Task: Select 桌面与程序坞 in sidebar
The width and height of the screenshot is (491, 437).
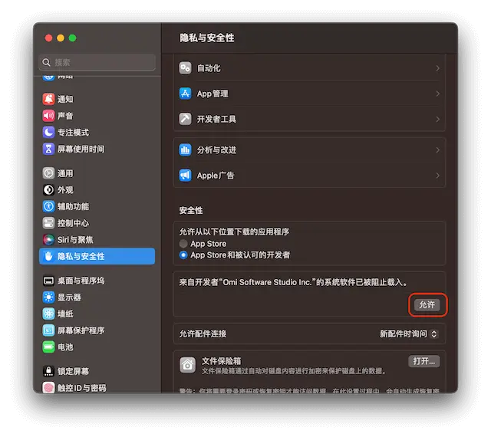Action: pos(81,281)
